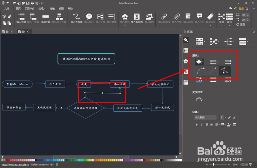Screen dimensions: 257x168
Task: Select the curved arrow relationship shape
Action: [x=201, y=71]
